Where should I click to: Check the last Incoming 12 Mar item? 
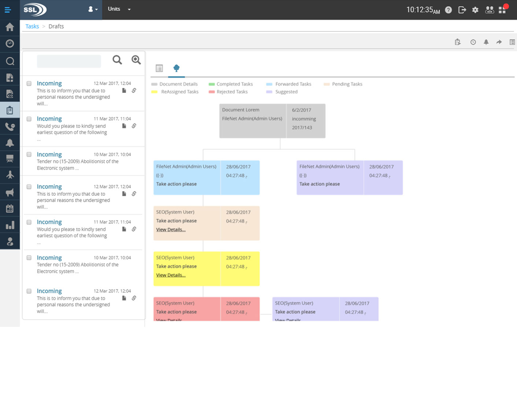(x=29, y=291)
